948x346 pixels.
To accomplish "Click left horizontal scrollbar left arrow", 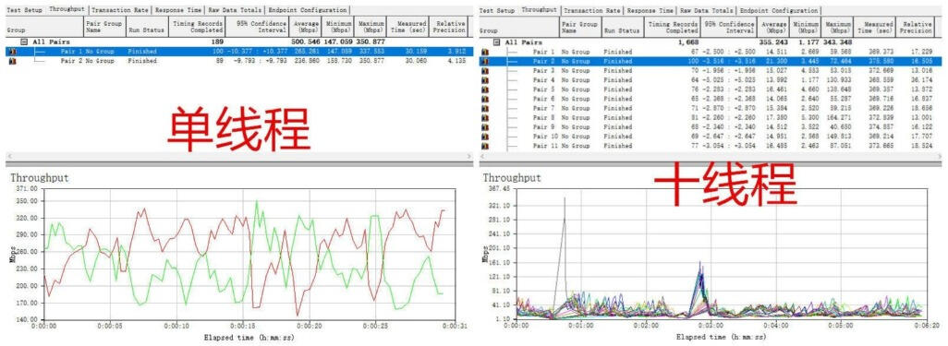I will (8, 157).
